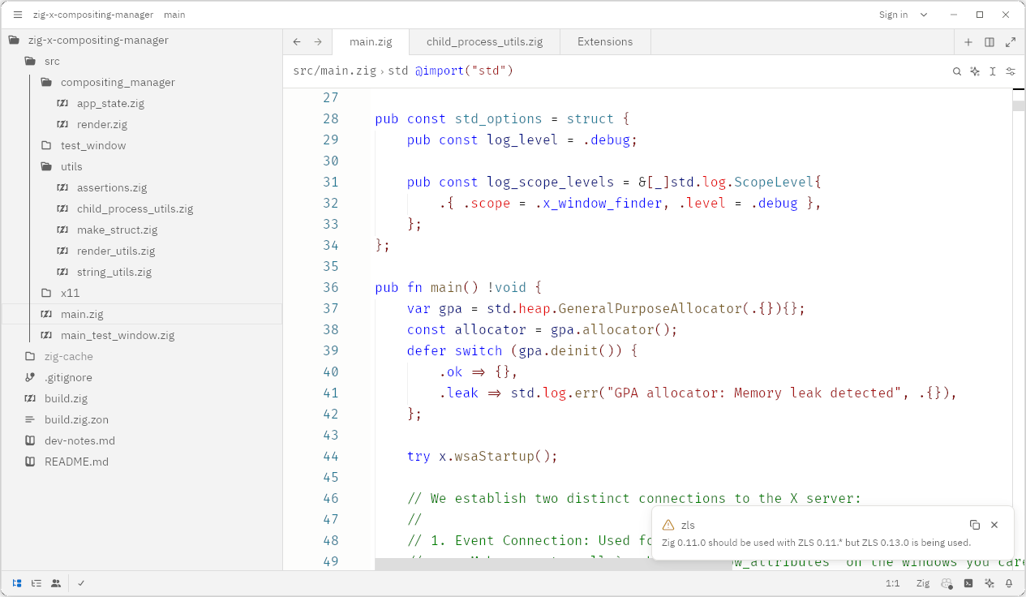Open README.md file

click(x=141, y=462)
